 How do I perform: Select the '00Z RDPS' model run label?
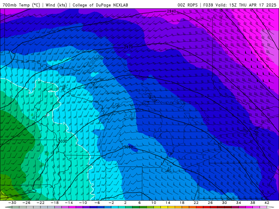click(188, 5)
